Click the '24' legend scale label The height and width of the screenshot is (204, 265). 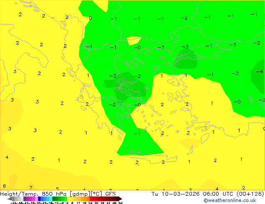click(90, 203)
